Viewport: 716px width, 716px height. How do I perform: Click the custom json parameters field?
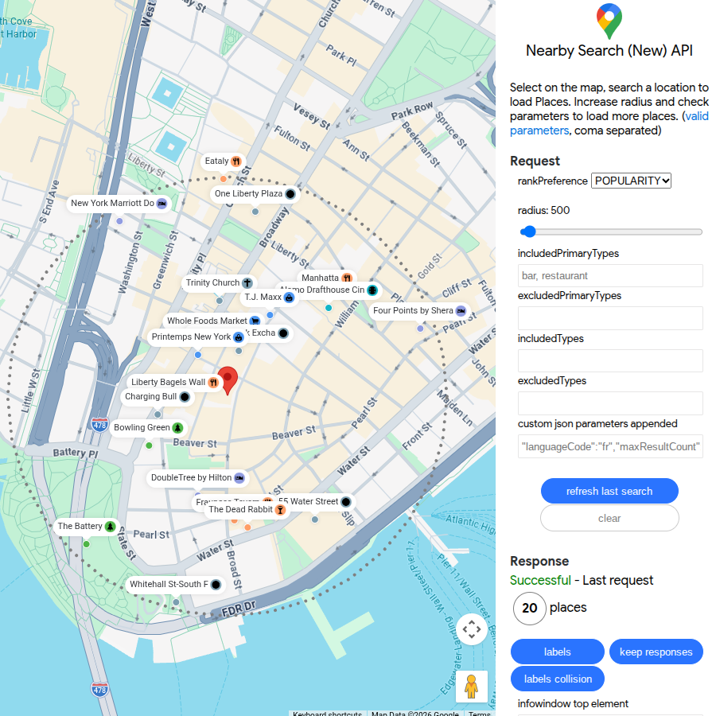[x=610, y=446]
